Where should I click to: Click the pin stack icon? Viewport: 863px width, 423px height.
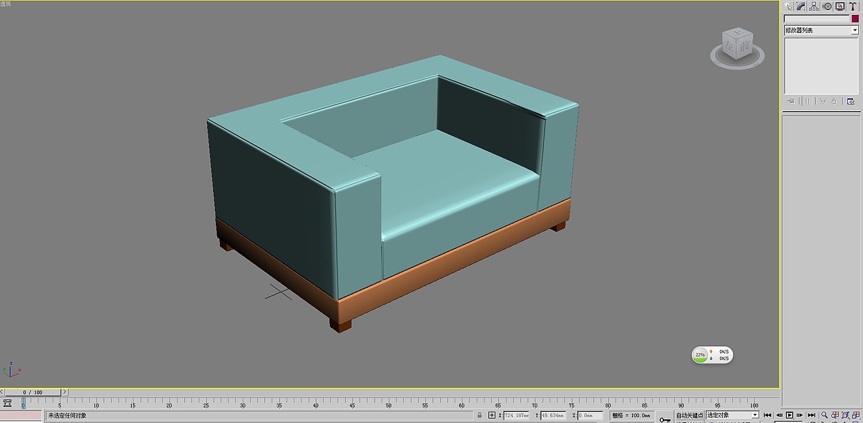[791, 101]
